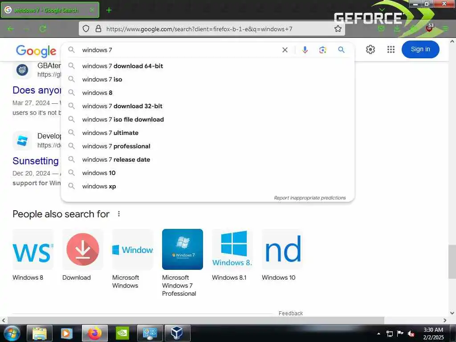Go back with the browser back arrow
This screenshot has height=342, width=456.
point(11,29)
